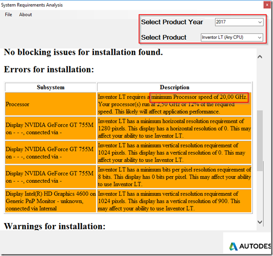Click the 'vertical resolution of 0' description cell
This screenshot has width=273, height=256.
(x=174, y=152)
